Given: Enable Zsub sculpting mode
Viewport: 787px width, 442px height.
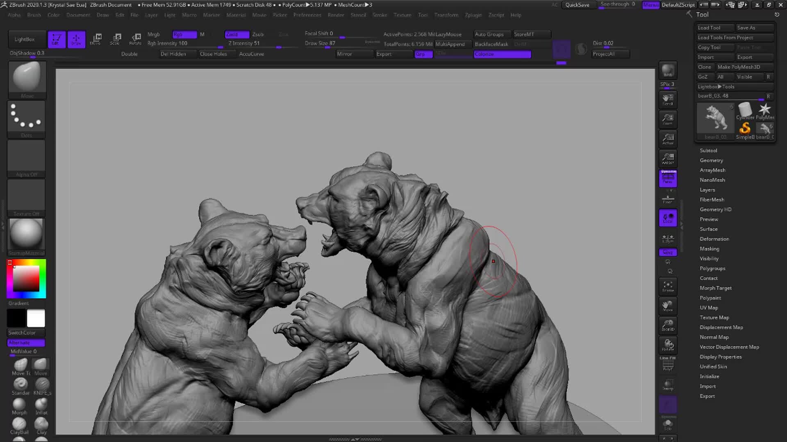Looking at the screenshot, I should tap(258, 34).
